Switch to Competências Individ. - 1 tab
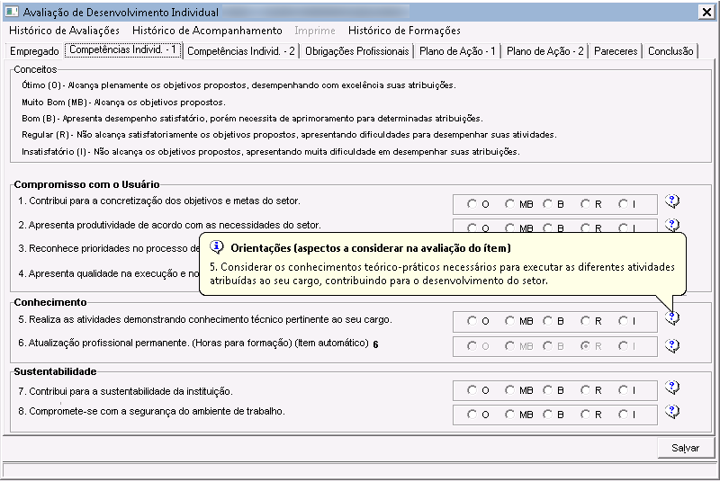Viewport: 720px width, 482px height. click(122, 49)
